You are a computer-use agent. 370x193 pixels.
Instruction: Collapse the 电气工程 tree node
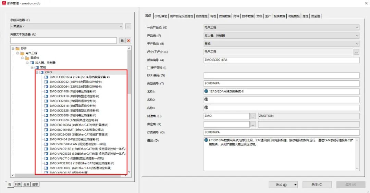pyautogui.click(x=17, y=53)
